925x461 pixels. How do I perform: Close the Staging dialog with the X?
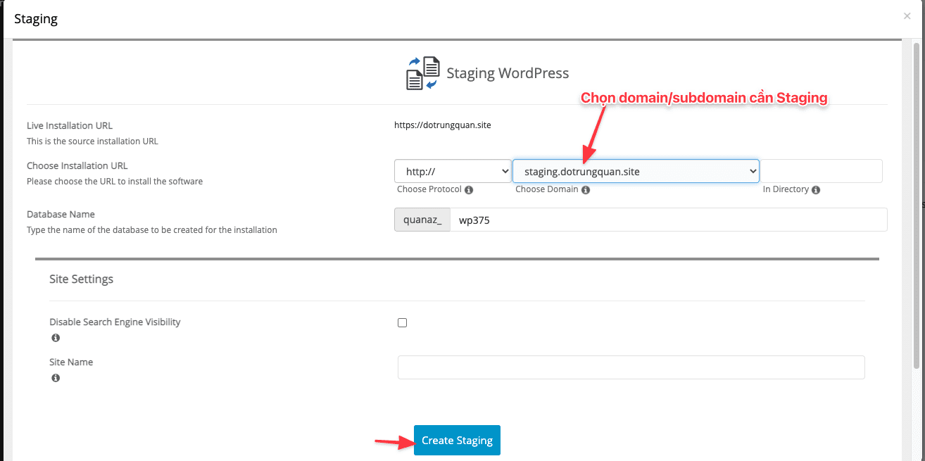pyautogui.click(x=907, y=15)
